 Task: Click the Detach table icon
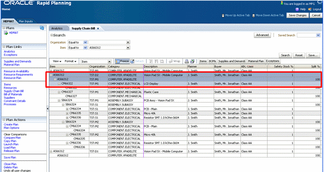tap(132, 61)
